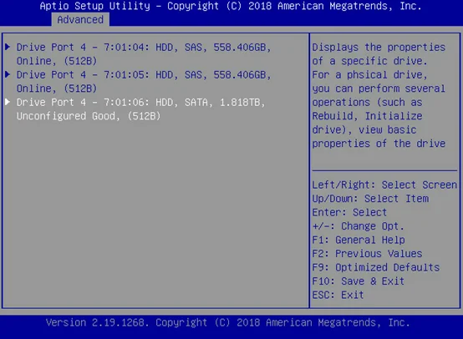Click the 'Up/Down: Select Item' help line

[370, 199]
